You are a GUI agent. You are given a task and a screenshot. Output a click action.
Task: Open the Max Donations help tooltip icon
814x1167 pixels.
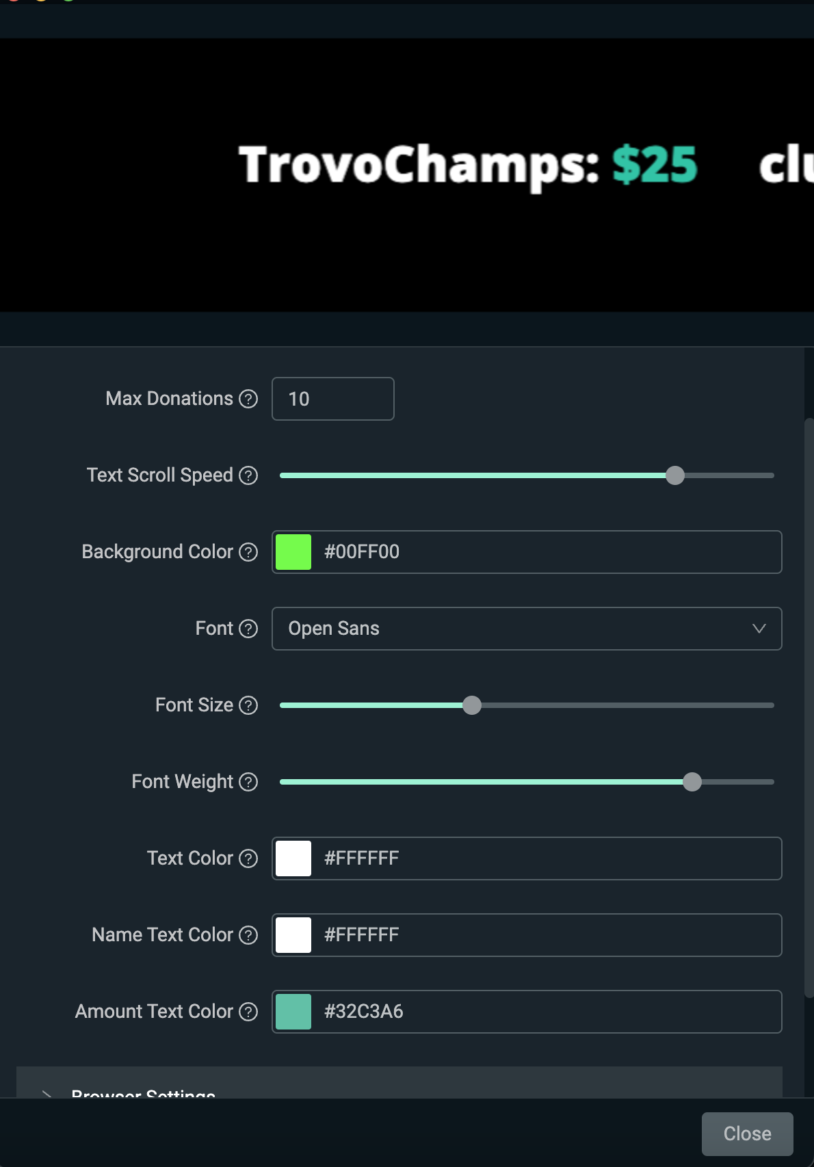[x=248, y=399]
